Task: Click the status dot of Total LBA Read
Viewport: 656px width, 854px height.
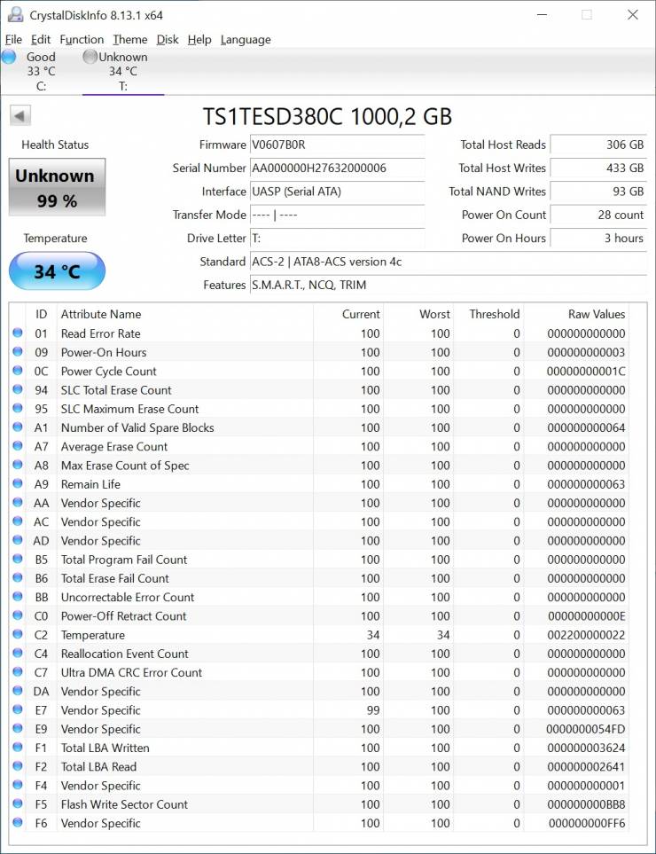Action: tap(18, 766)
